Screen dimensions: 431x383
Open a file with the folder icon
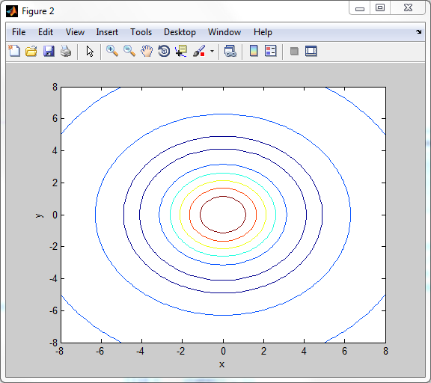tap(31, 51)
